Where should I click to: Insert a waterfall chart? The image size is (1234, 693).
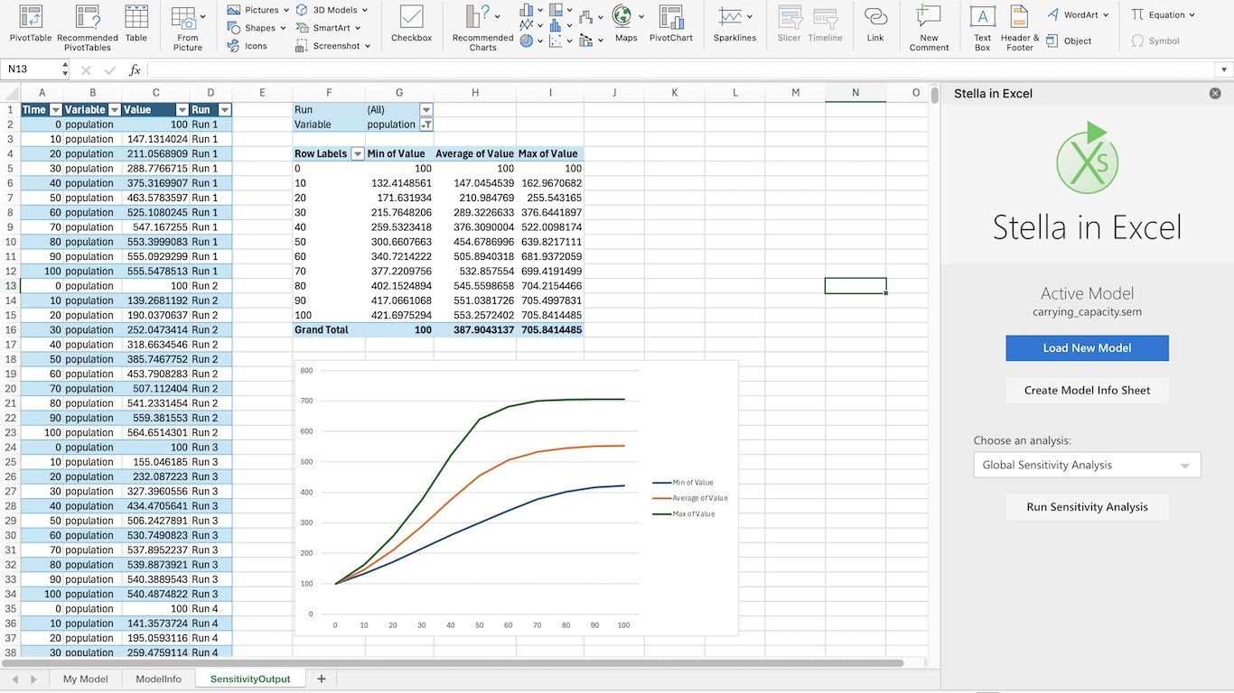[x=590, y=17]
